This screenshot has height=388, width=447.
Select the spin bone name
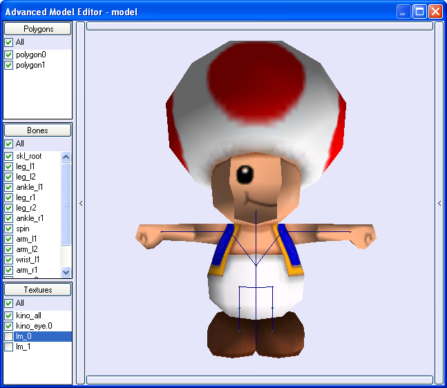tap(23, 229)
